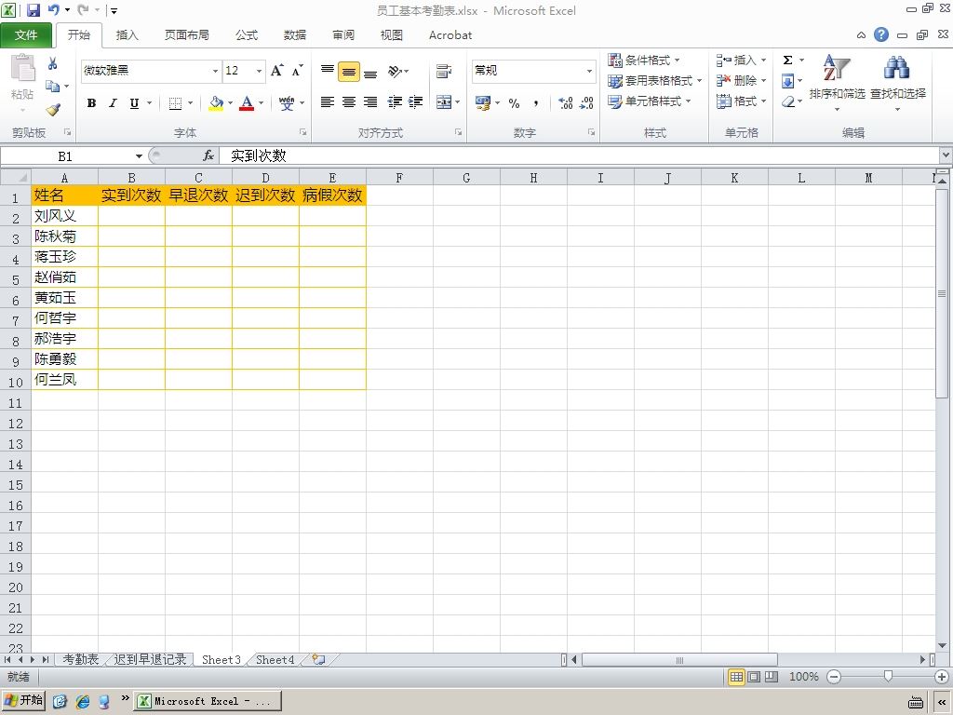Toggle Wrap Text in the alignment group

[x=444, y=71]
